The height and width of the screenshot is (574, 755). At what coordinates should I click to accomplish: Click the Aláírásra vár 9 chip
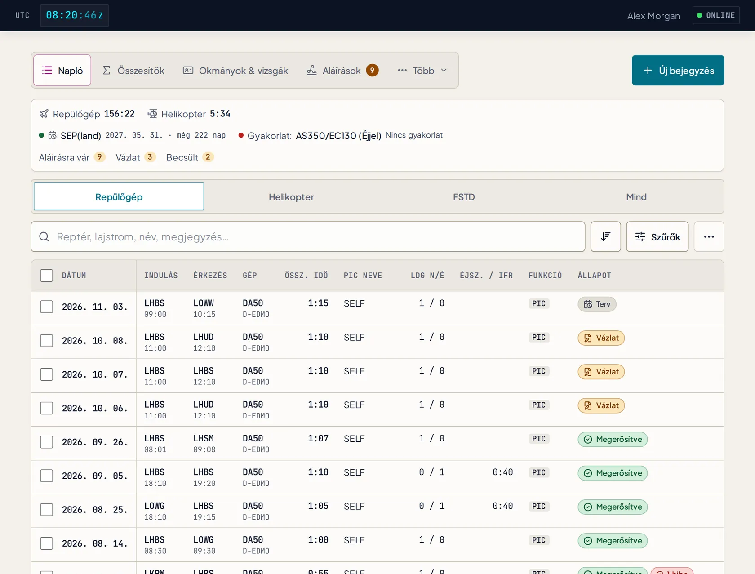click(72, 157)
